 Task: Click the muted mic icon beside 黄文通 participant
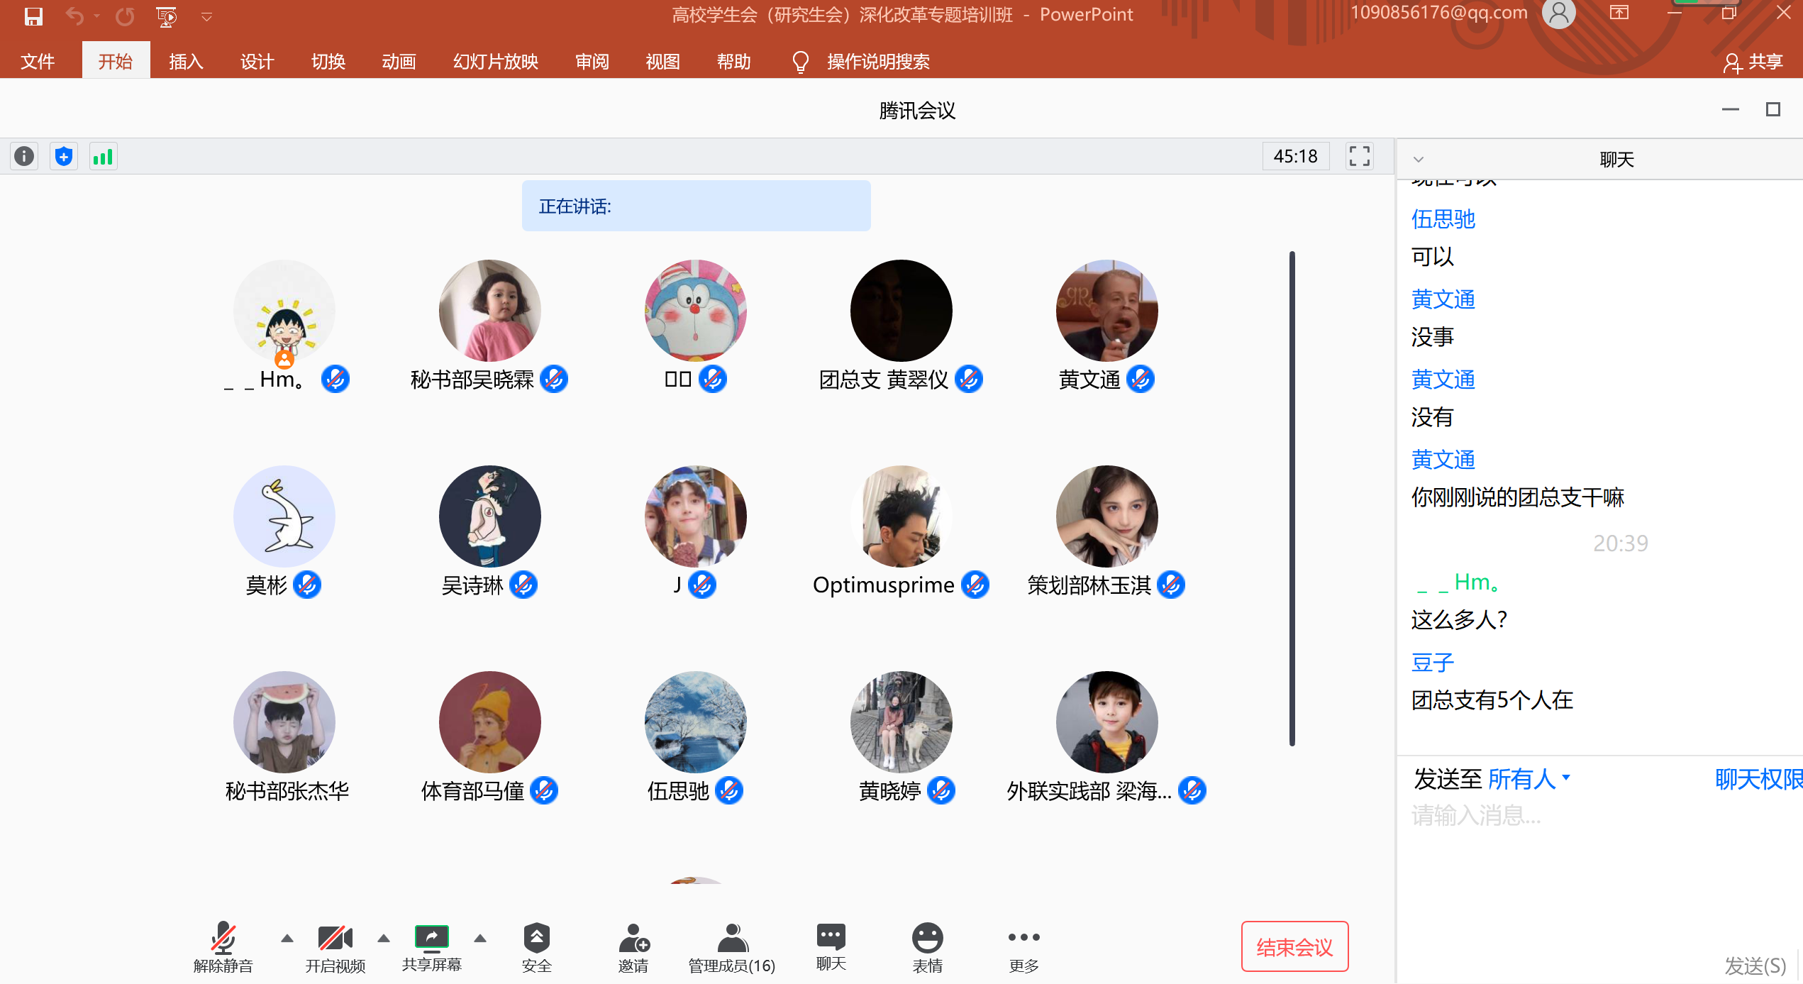click(x=1141, y=379)
